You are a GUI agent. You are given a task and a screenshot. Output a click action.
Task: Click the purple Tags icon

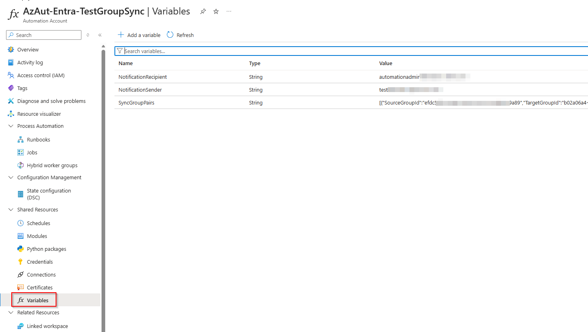tap(11, 88)
